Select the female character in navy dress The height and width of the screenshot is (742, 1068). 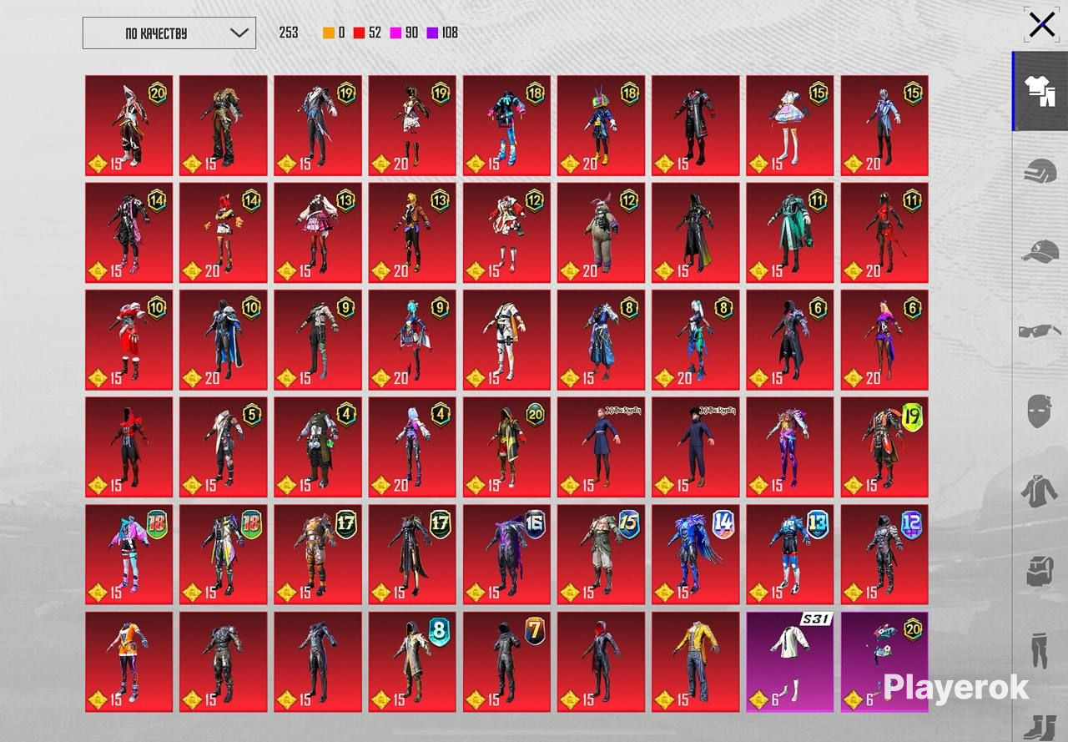tap(602, 447)
